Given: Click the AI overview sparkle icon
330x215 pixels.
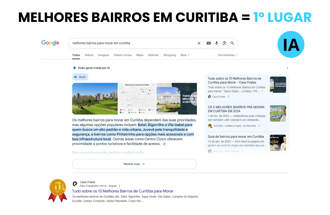Looking at the screenshot, I should (x=74, y=68).
